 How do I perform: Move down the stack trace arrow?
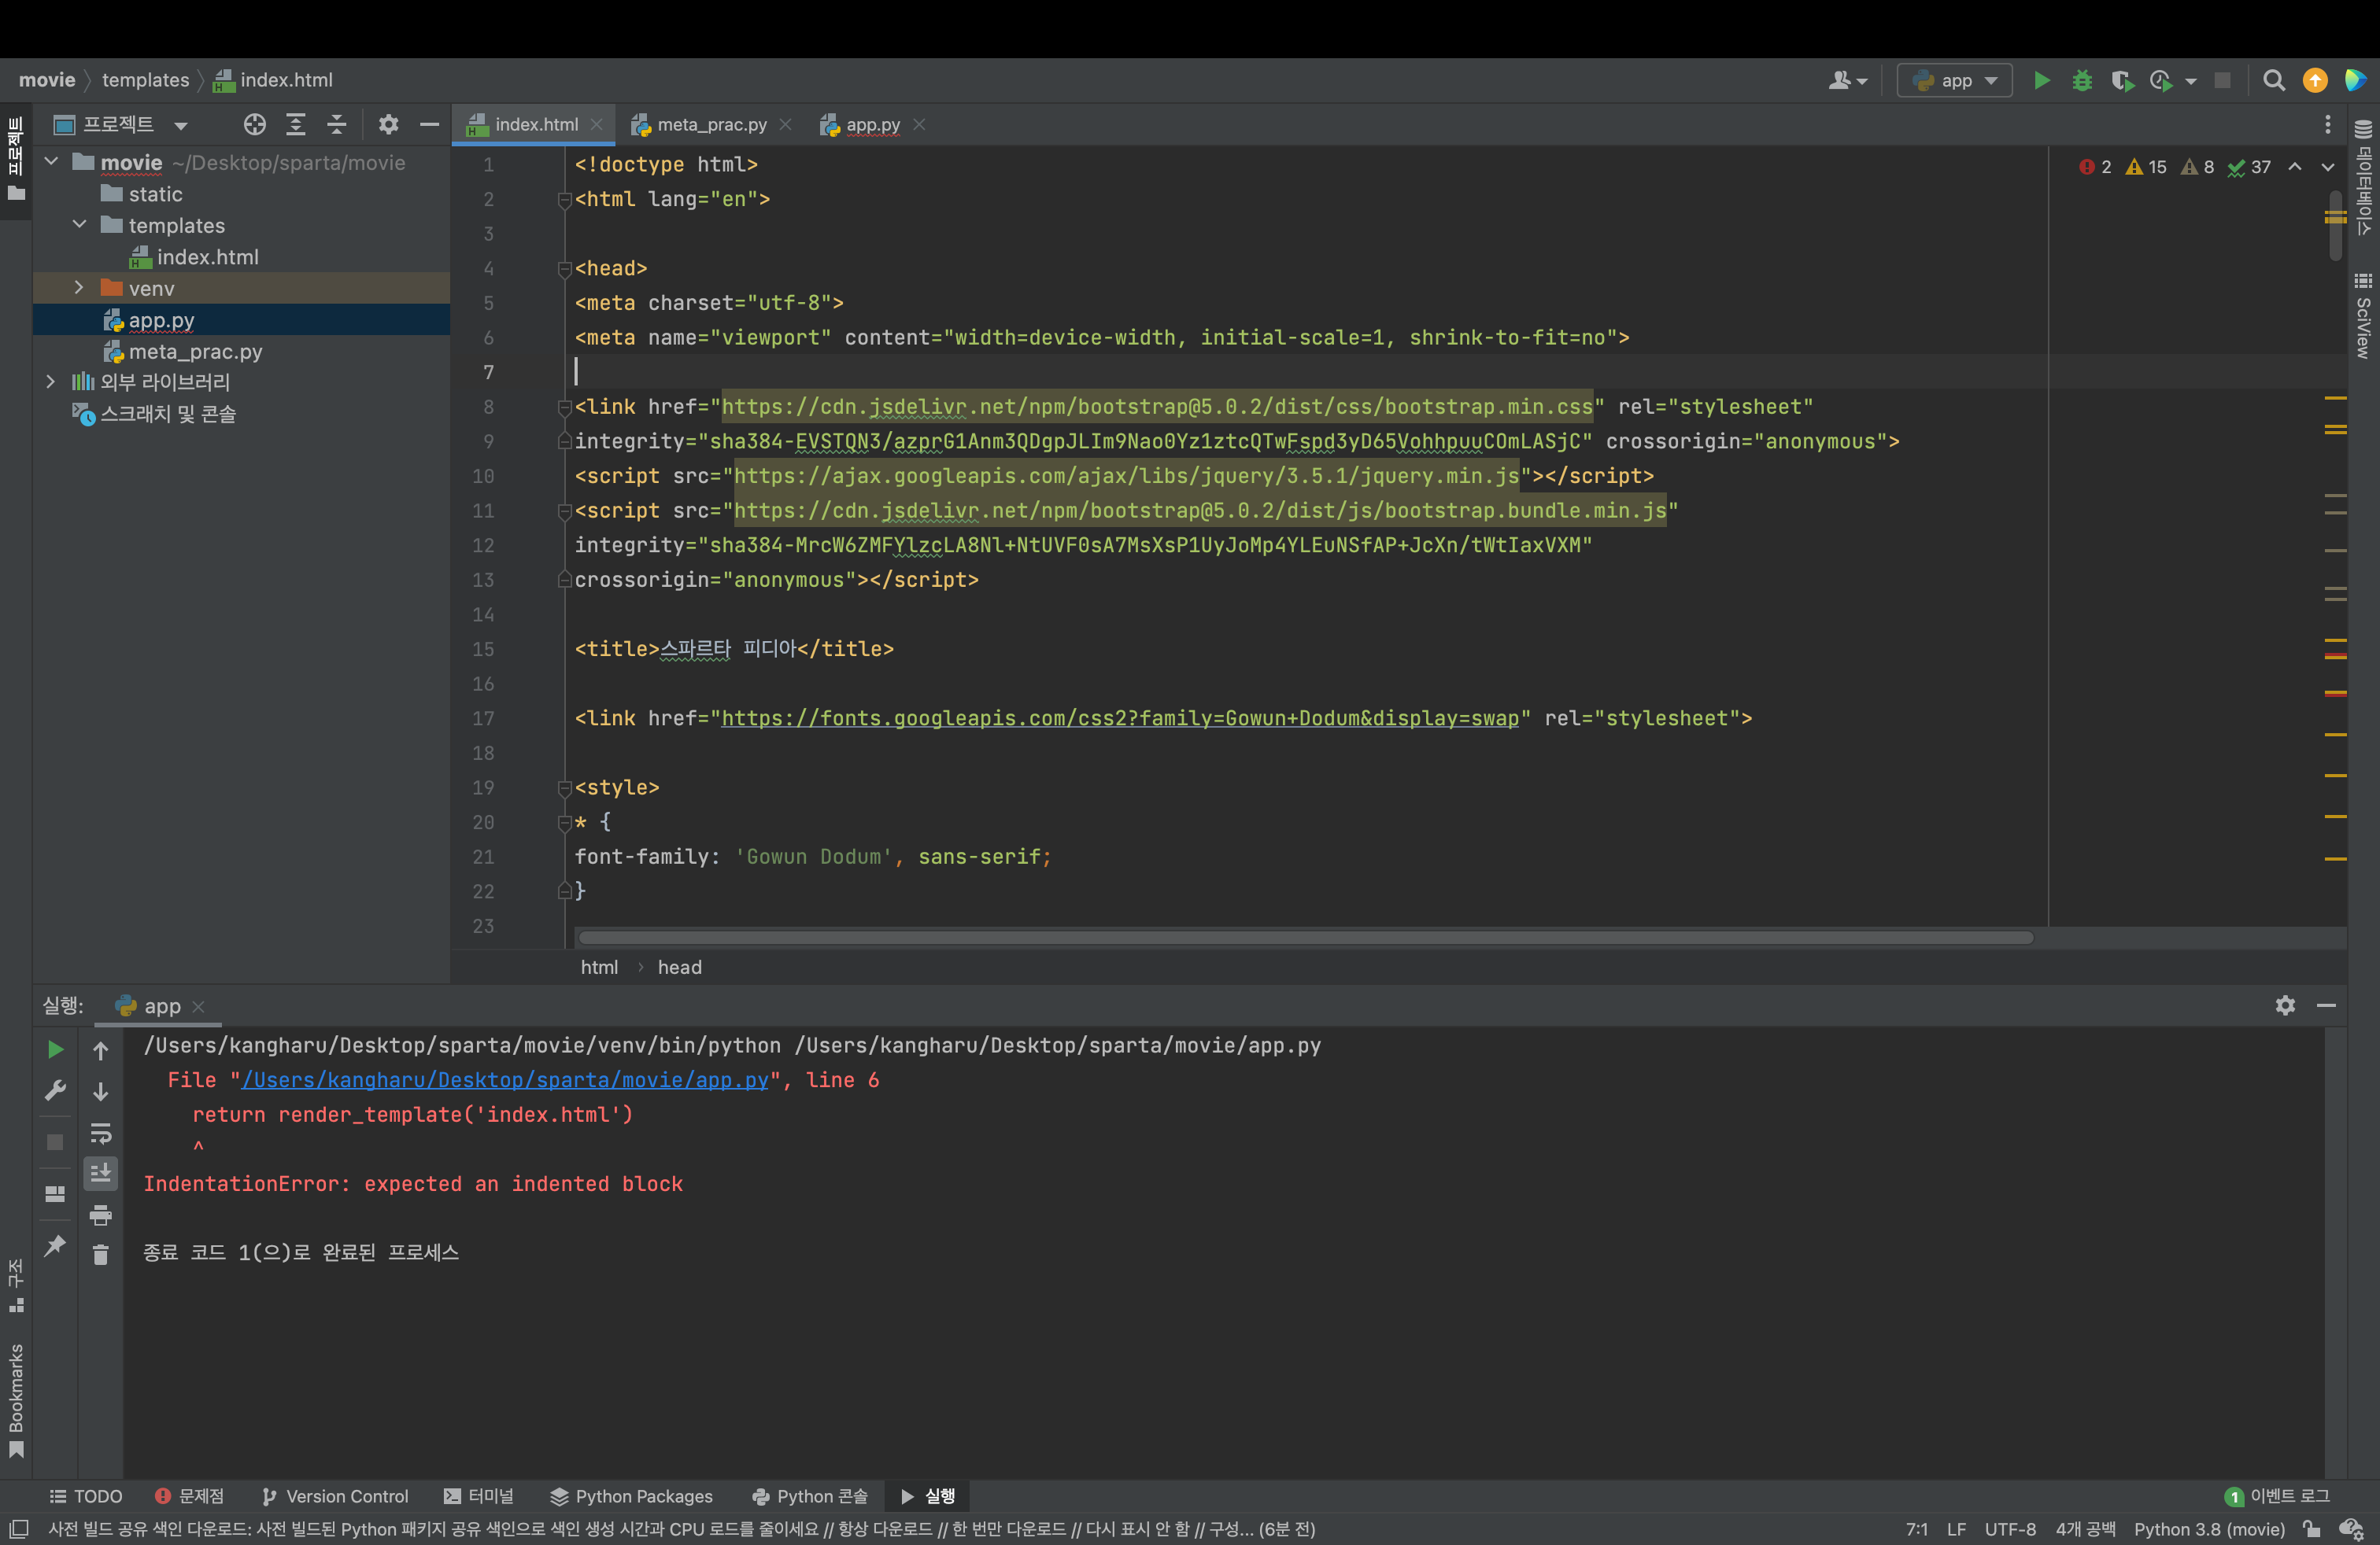(101, 1091)
